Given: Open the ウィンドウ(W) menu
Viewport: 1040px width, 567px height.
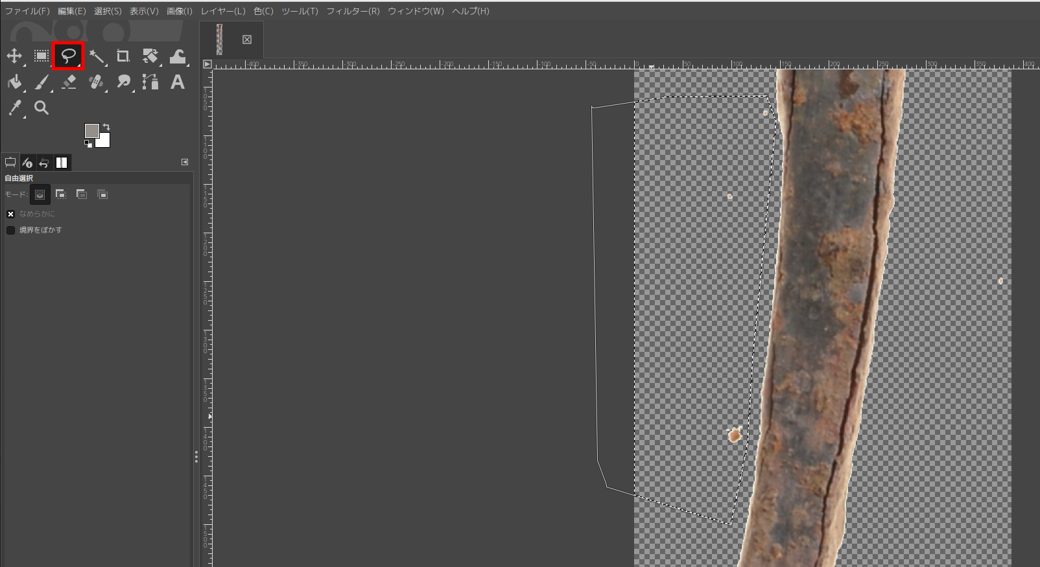Looking at the screenshot, I should click(x=416, y=11).
